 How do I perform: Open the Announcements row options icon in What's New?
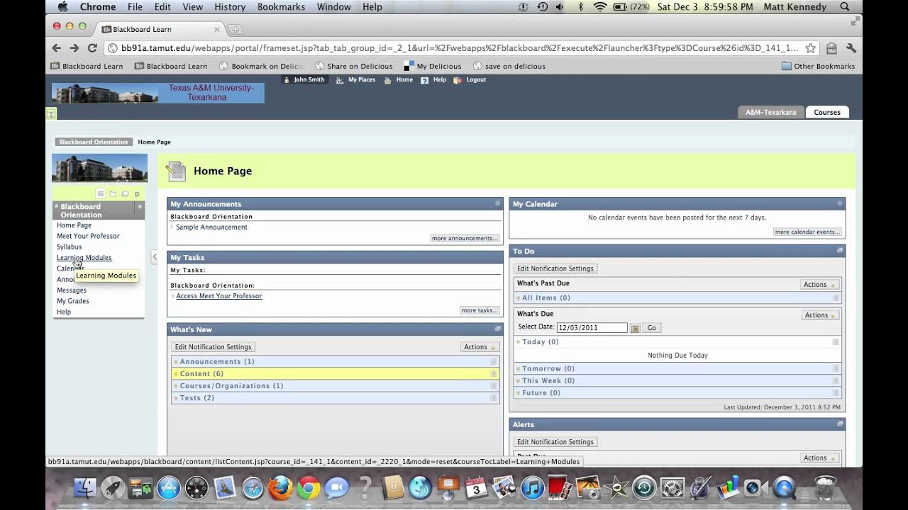[x=494, y=362]
